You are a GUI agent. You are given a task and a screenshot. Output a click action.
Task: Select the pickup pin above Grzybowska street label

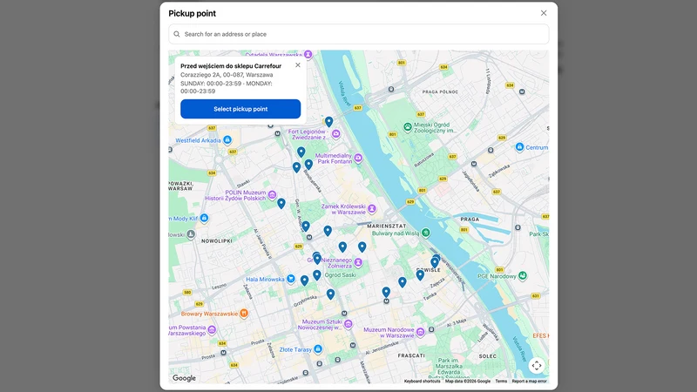click(x=330, y=294)
